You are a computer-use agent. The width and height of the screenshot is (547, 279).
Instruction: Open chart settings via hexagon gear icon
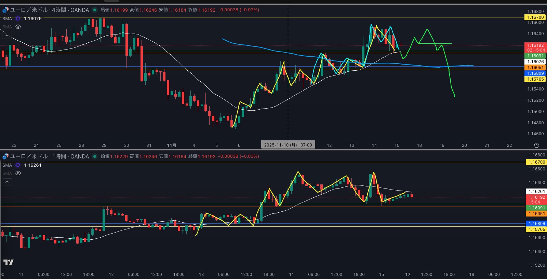coord(536,145)
